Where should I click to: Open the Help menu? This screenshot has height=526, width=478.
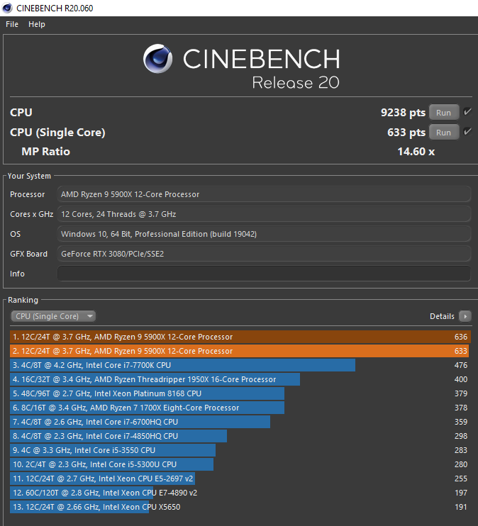click(x=37, y=24)
